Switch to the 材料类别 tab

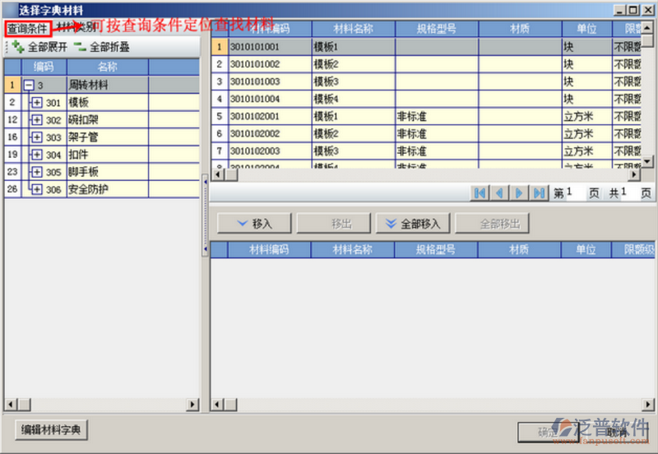point(76,28)
